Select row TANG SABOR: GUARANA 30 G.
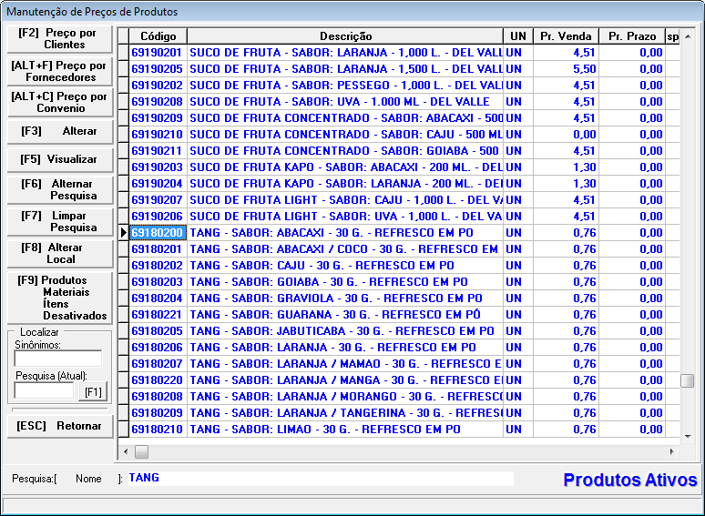 pyautogui.click(x=344, y=315)
